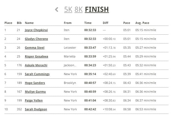Image resolution: width=178 pixels, height=118 pixels.
Task: View Hope Sanders' result details
Action: [x=35, y=83]
